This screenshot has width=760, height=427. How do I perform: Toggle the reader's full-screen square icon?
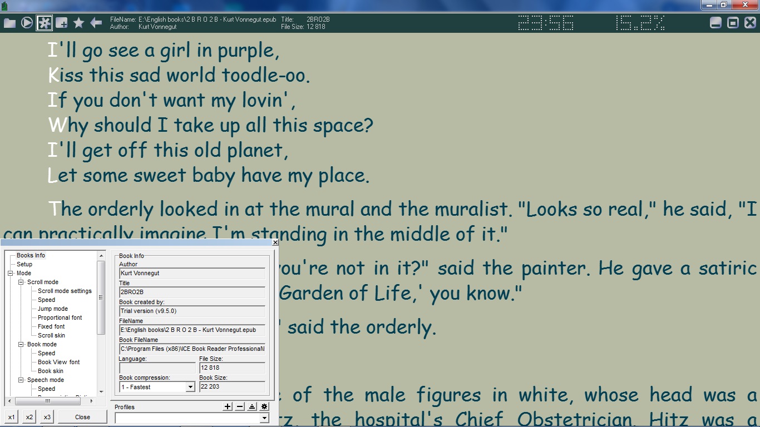pyautogui.click(x=733, y=23)
